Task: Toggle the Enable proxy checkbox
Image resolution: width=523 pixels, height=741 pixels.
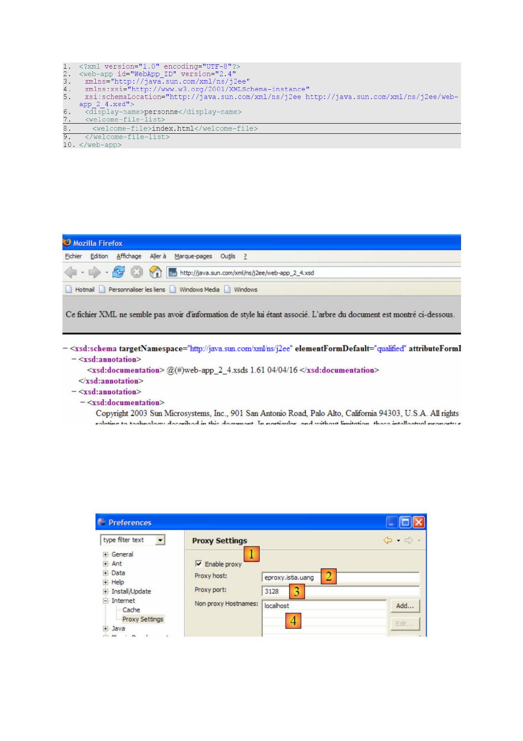Action: (x=199, y=564)
